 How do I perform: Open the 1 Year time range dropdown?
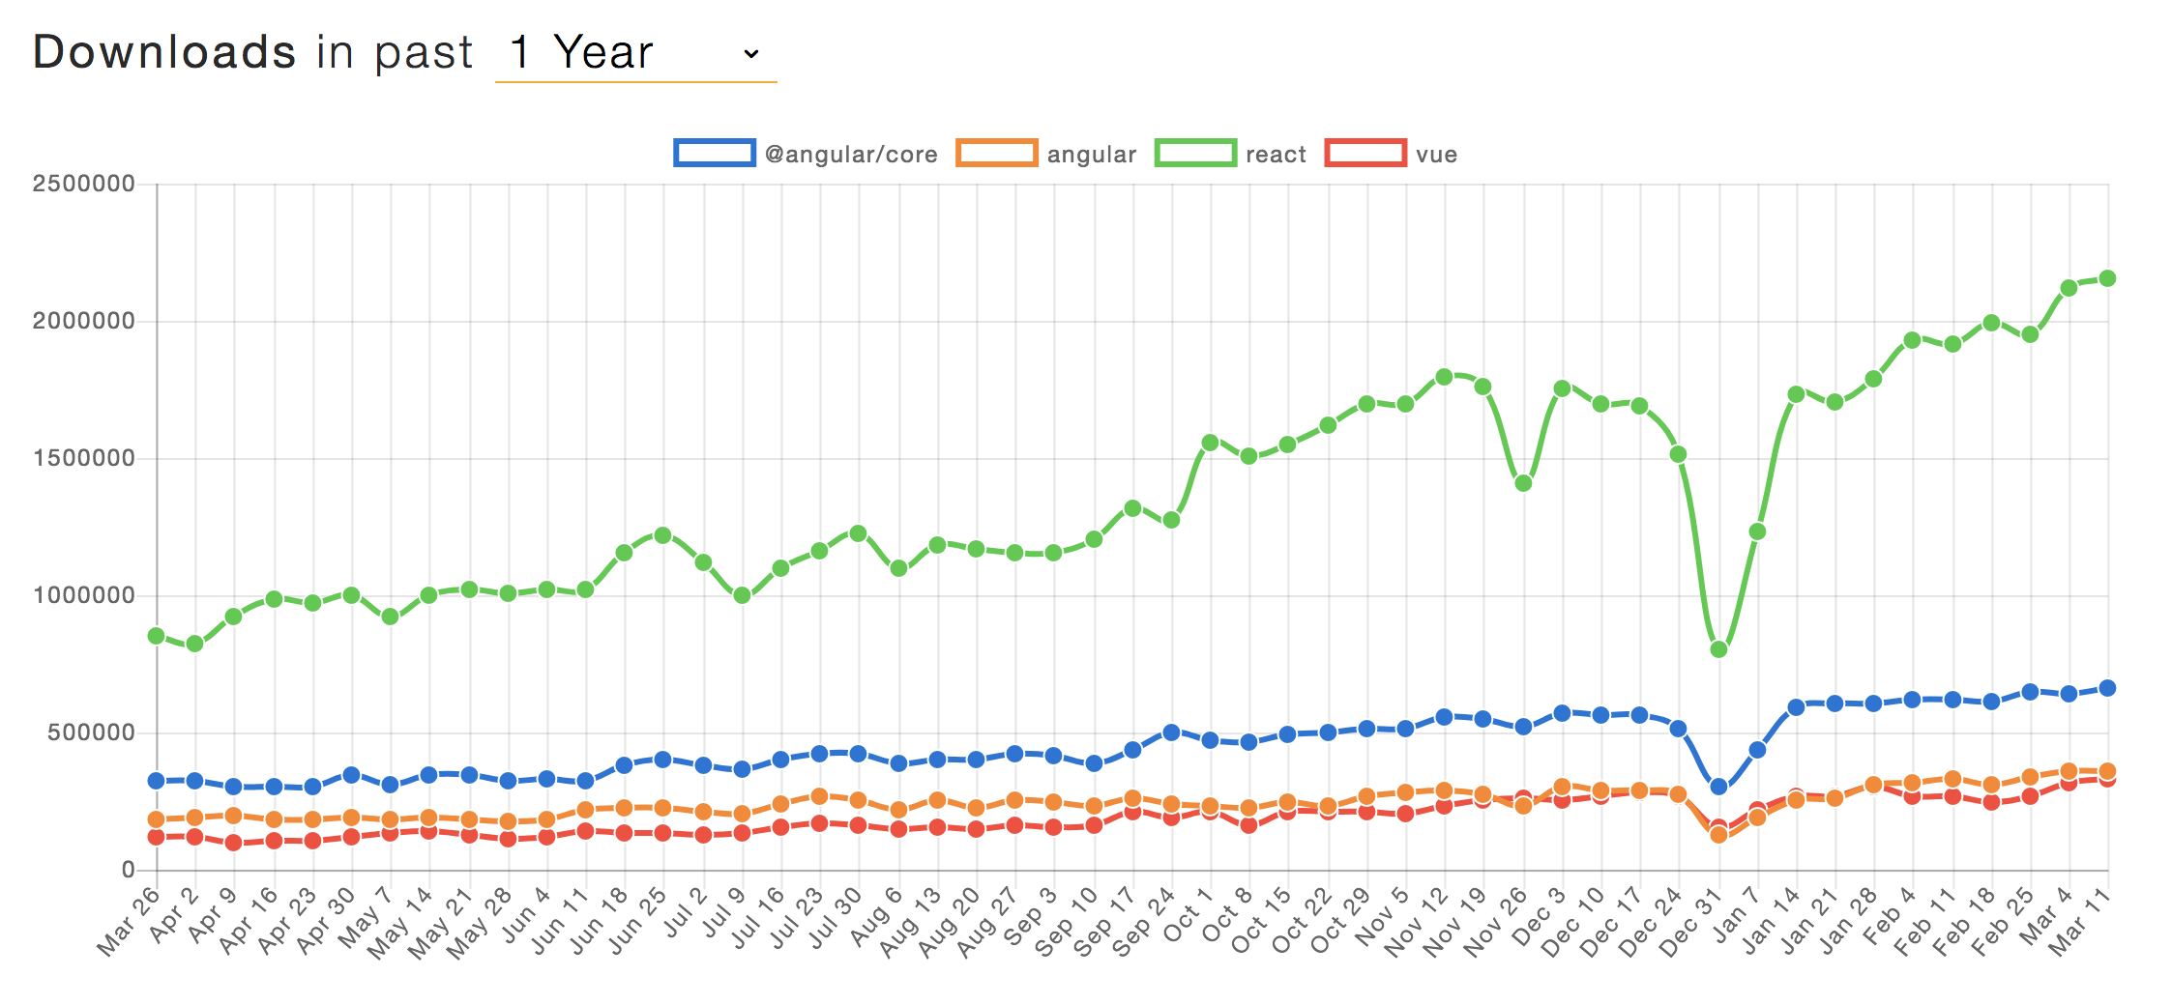pyautogui.click(x=634, y=52)
